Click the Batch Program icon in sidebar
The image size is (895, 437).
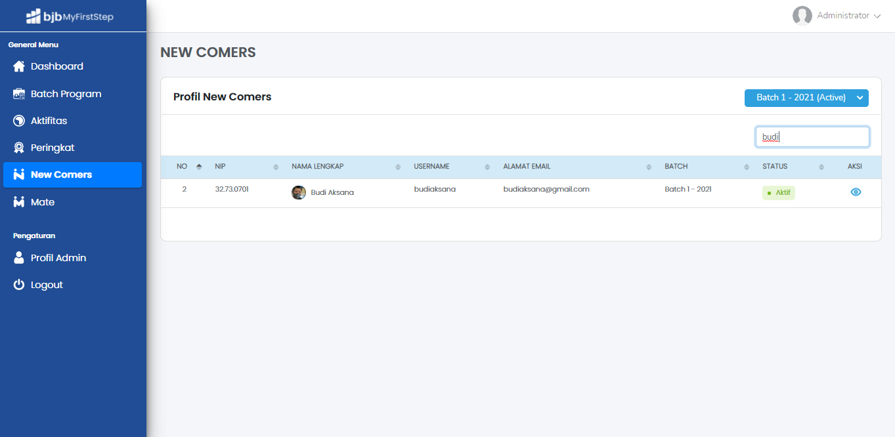(19, 94)
